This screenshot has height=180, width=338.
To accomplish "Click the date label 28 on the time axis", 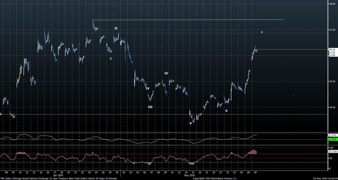I will pyautogui.click(x=248, y=172).
